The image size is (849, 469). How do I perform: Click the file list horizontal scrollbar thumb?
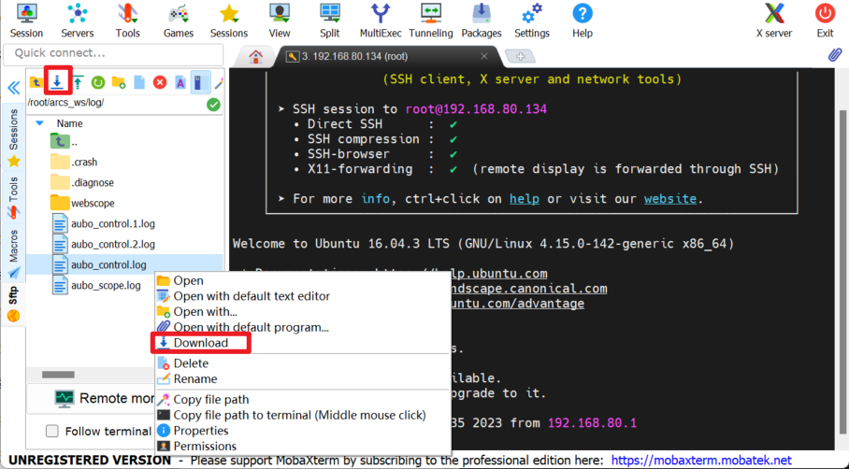click(58, 375)
